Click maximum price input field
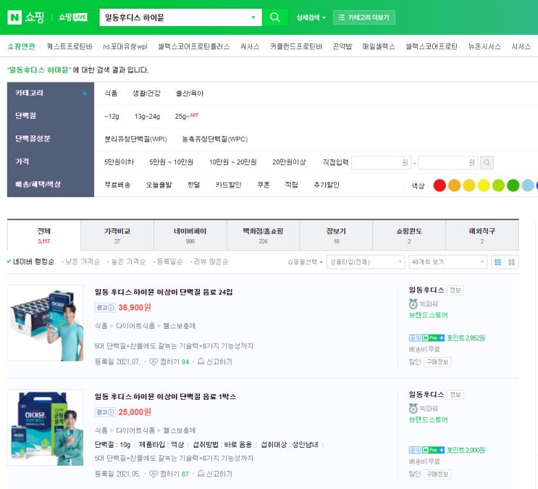The width and height of the screenshot is (538, 489). [x=447, y=162]
